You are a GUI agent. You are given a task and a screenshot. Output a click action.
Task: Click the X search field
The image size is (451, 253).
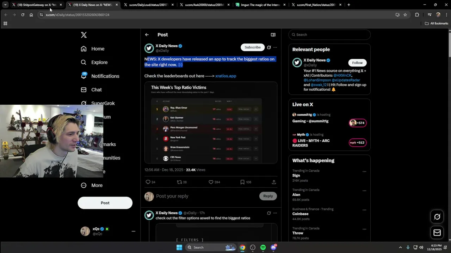(329, 35)
